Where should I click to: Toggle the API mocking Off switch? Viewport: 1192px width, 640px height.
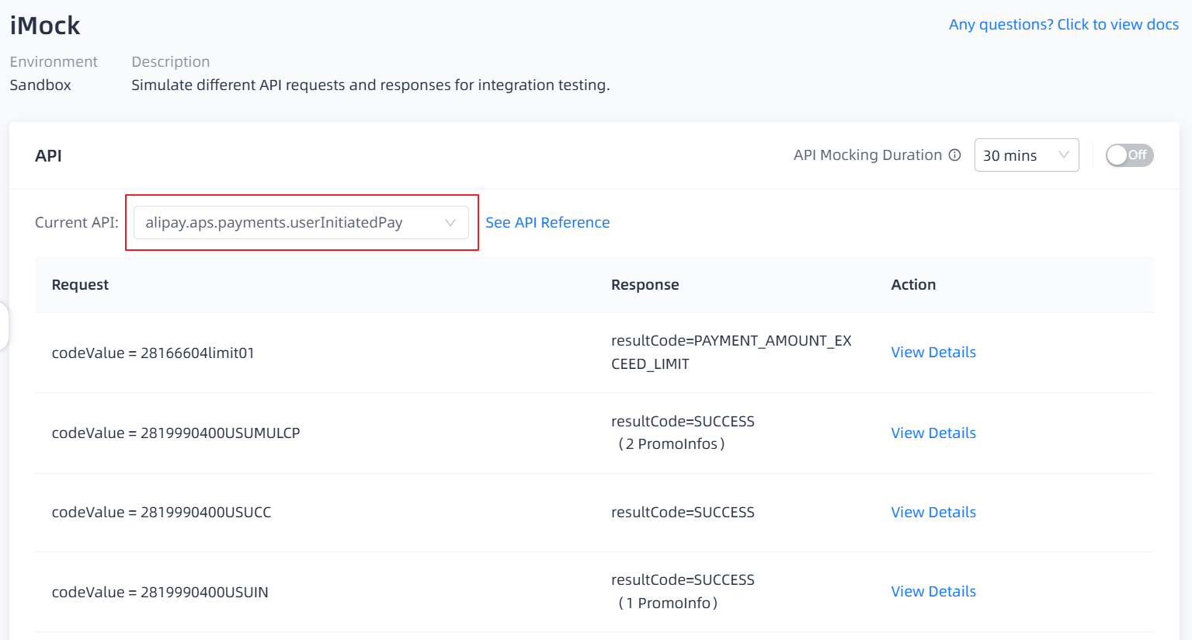pos(1129,155)
